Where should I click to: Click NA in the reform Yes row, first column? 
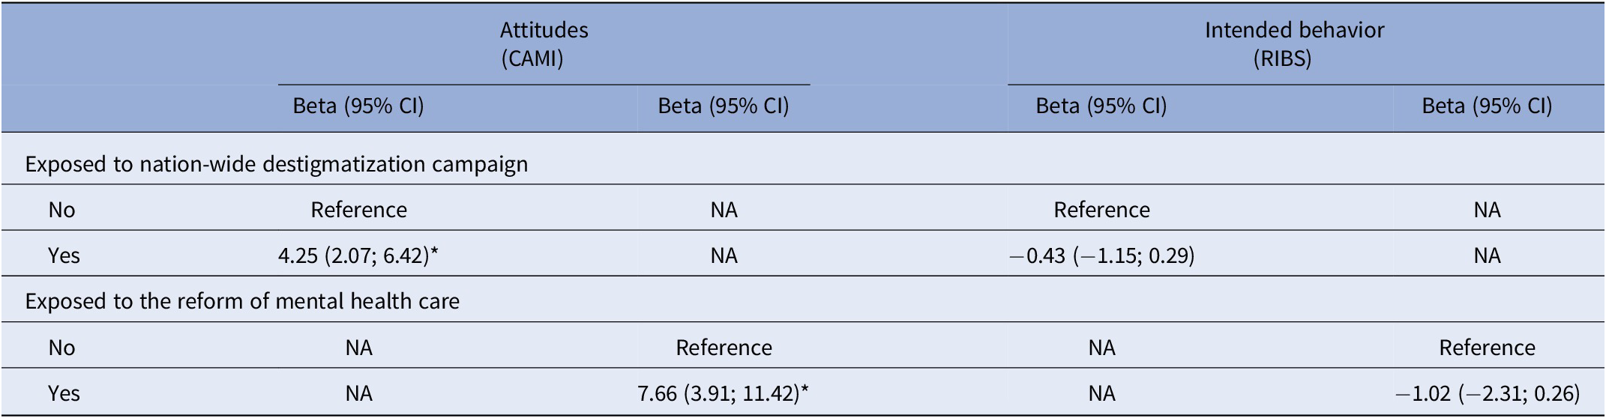pyautogui.click(x=358, y=393)
